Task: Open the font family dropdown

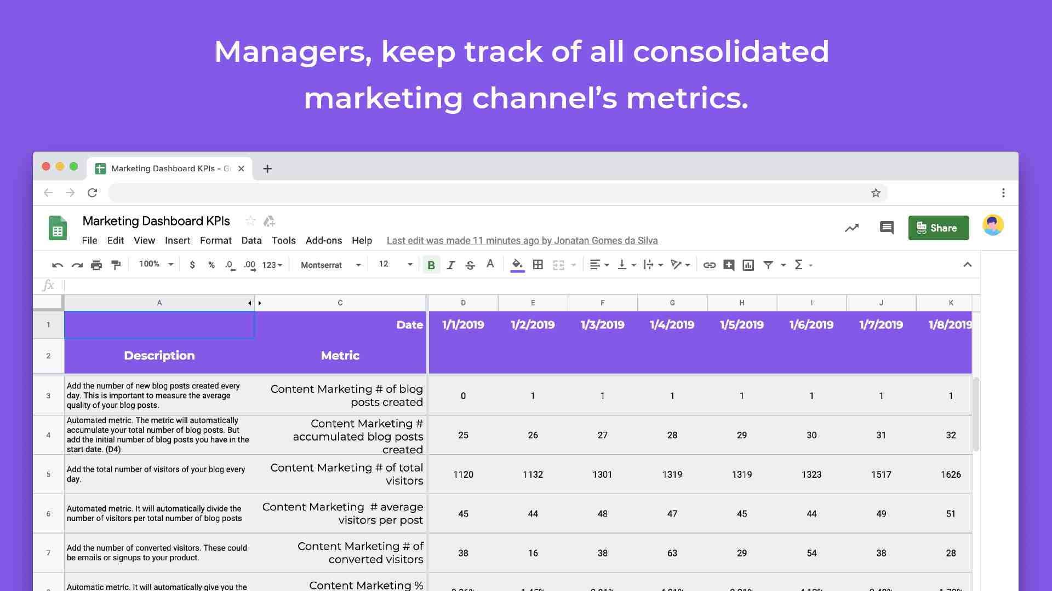Action: pos(329,264)
